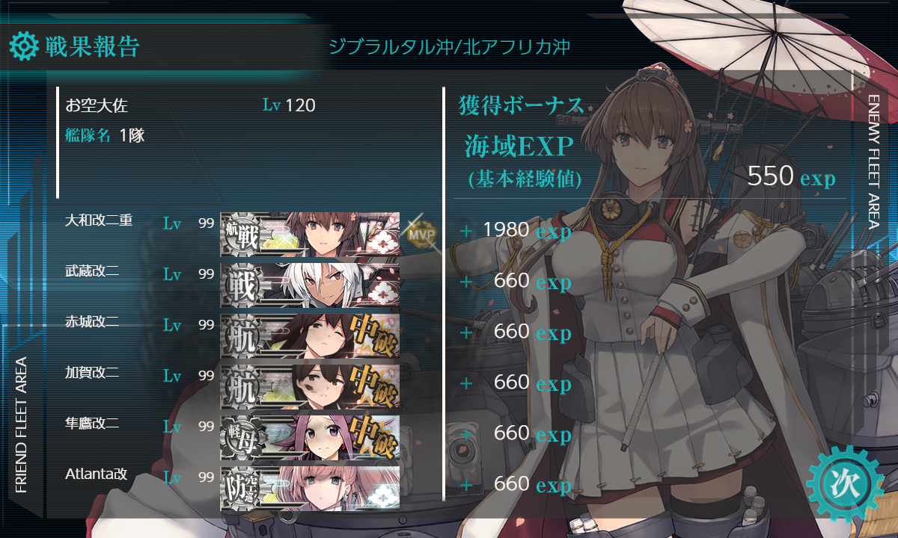This screenshot has height=538, width=898.
Task: Click the Atlanta改 ship name
Action: (97, 474)
